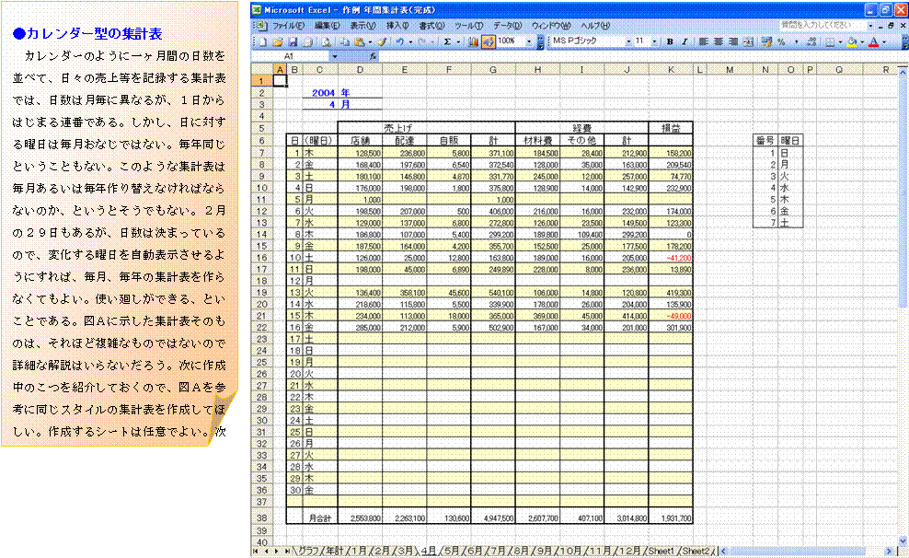The height and width of the screenshot is (558, 909).
Task: Expand the 100% zoom dropdown
Action: pyautogui.click(x=527, y=42)
